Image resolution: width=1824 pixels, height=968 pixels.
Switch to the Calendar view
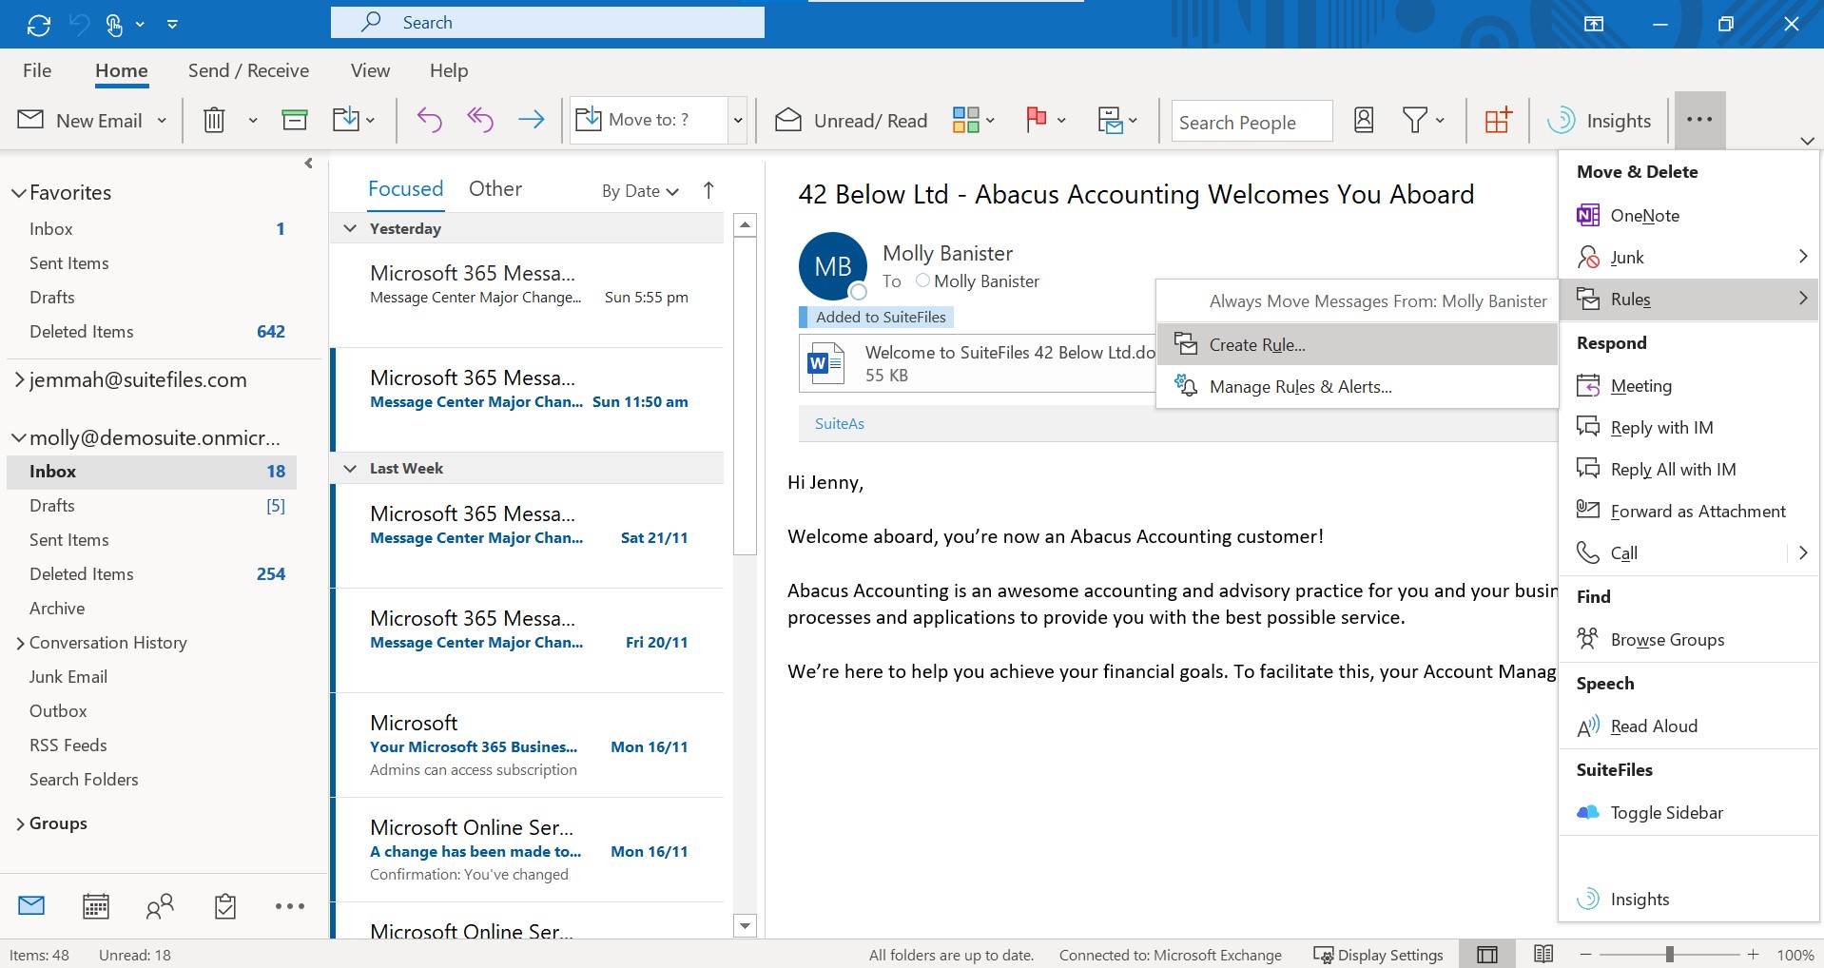[95, 906]
